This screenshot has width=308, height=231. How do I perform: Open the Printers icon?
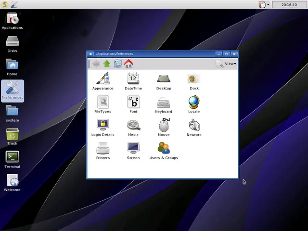(x=103, y=148)
